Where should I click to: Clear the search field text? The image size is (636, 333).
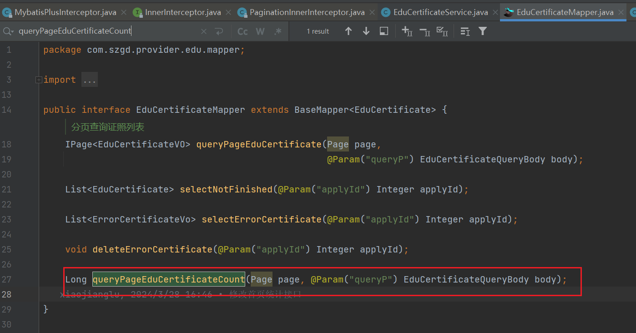point(204,31)
